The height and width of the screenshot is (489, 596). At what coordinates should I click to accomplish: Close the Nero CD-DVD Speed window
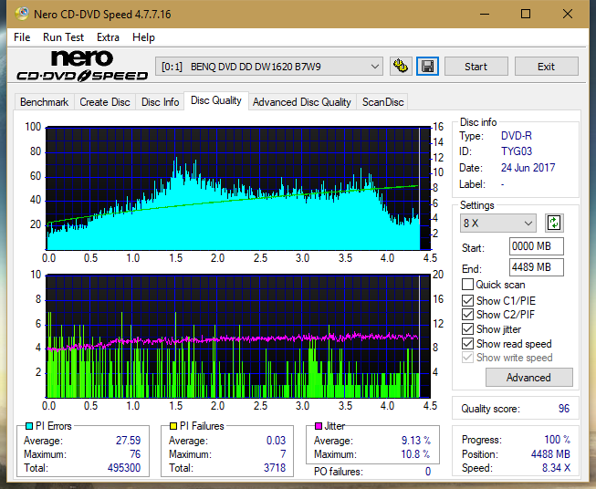pos(568,14)
